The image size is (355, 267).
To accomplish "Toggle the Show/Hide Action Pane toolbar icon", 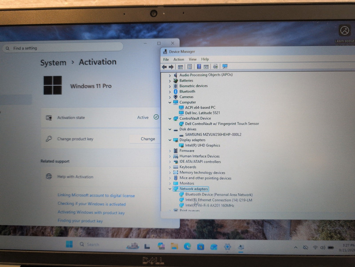I will tap(206, 67).
